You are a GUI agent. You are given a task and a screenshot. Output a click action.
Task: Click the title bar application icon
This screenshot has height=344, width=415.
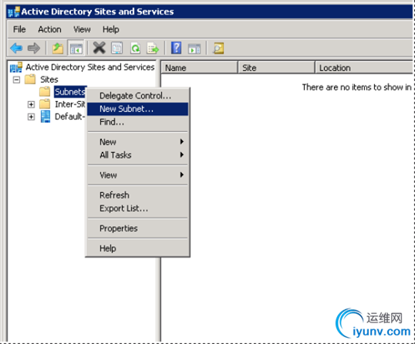click(14, 12)
